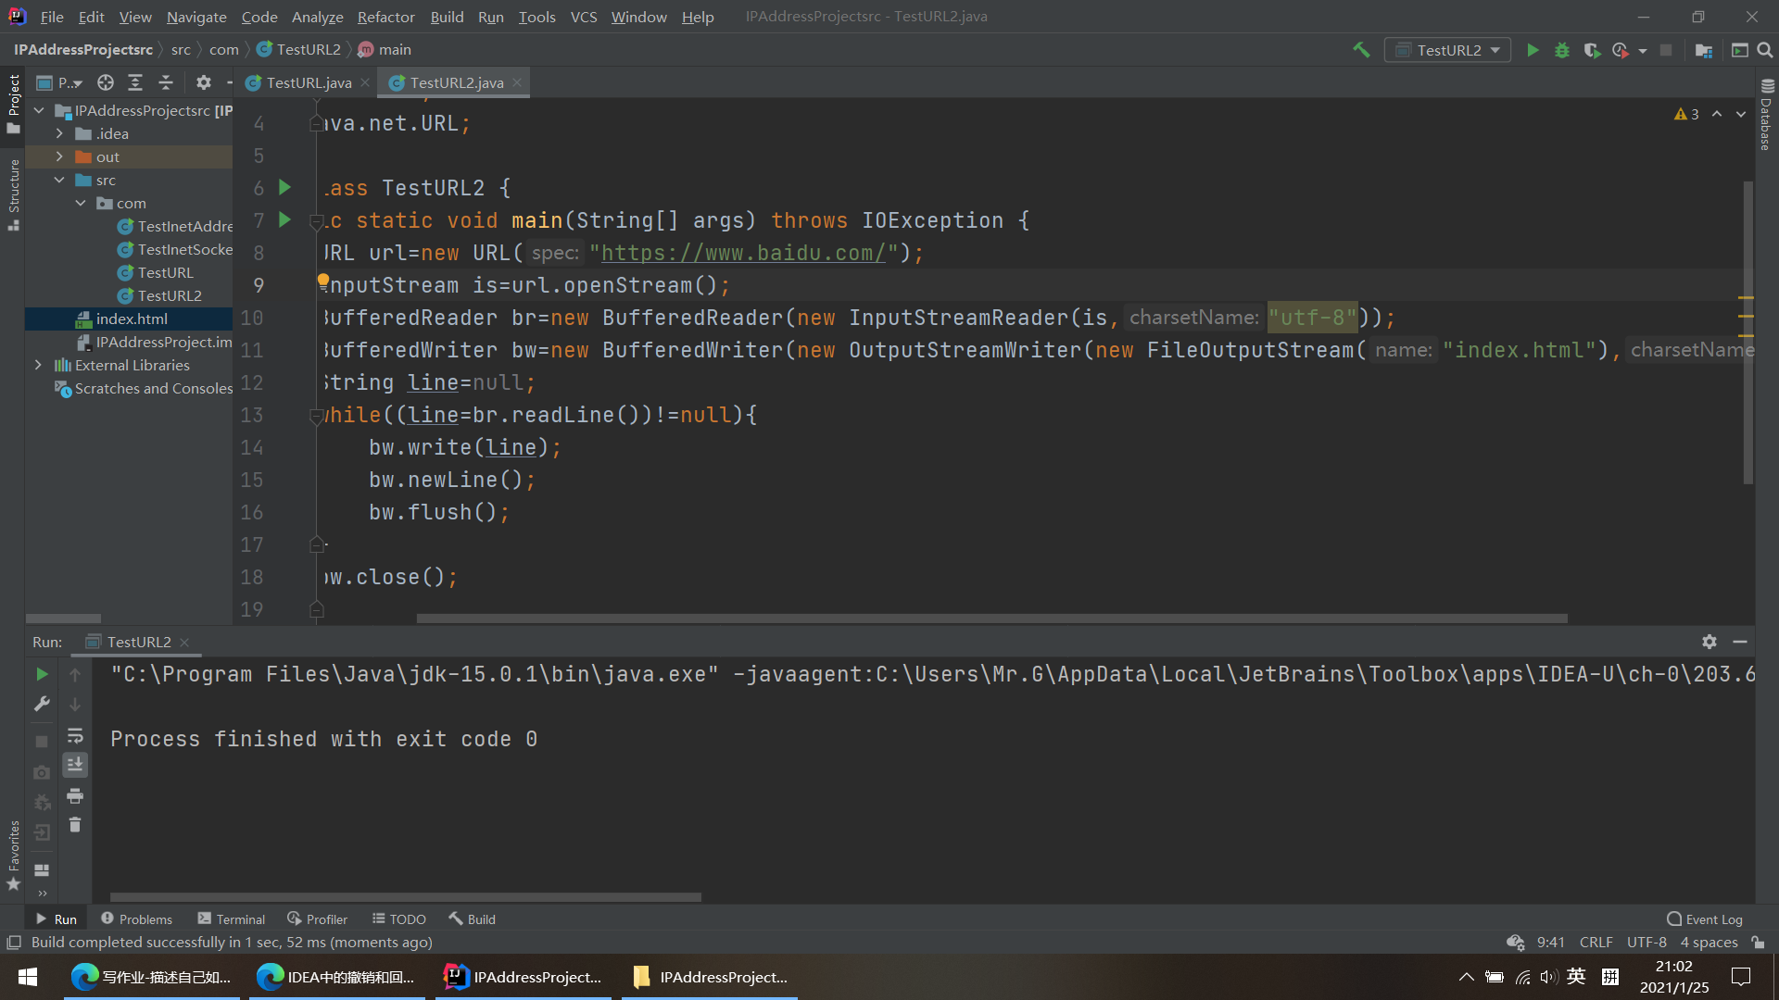Screen dimensions: 1779x1000
Task: Click Select Opened File target icon
Action: (106, 82)
